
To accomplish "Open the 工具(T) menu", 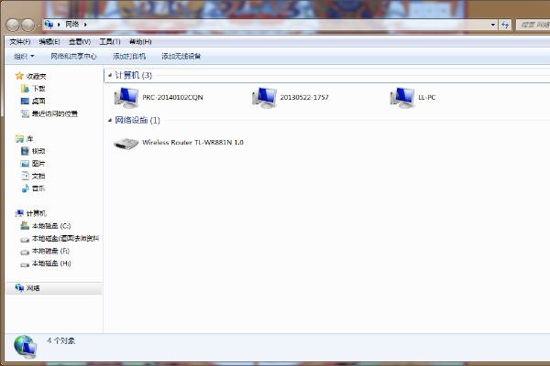I will click(109, 41).
